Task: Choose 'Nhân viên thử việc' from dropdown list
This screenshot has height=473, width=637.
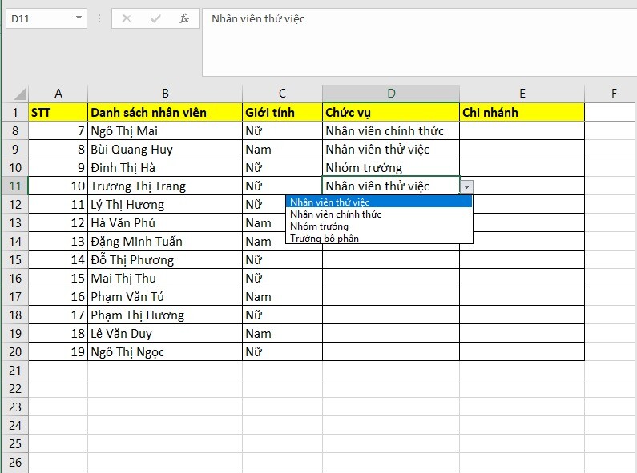Action: tap(379, 202)
